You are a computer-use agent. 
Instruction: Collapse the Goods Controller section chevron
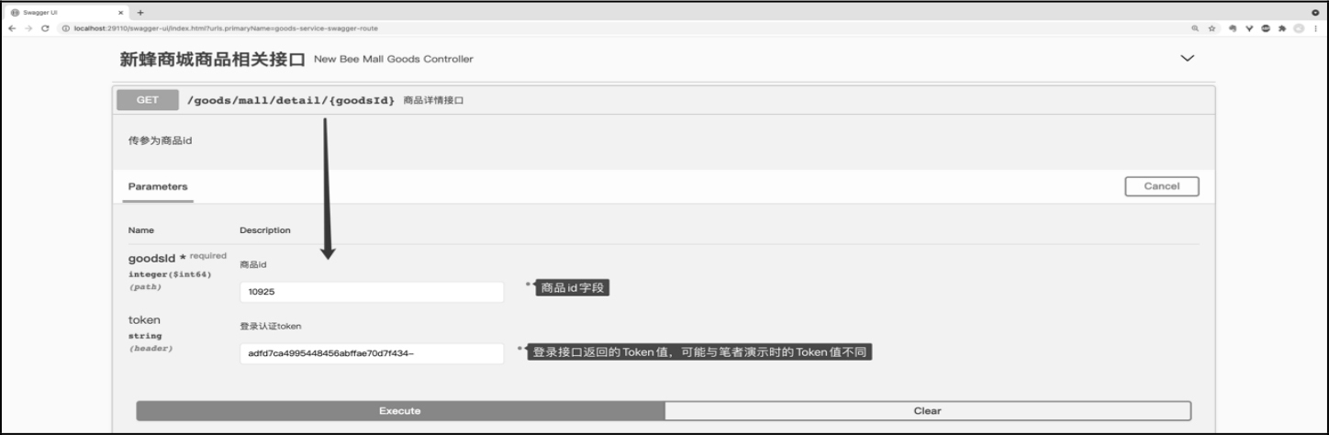point(1187,58)
